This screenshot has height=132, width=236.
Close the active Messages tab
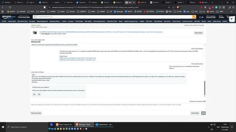(x=134, y=2)
